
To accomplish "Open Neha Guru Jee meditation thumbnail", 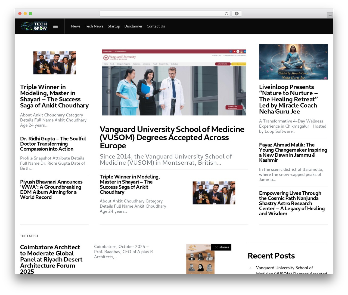I will point(293,62).
